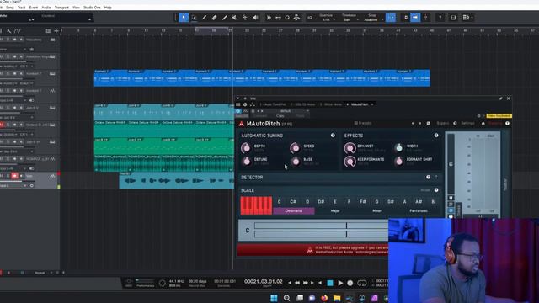Open the Windows Start menu
This screenshot has height=303, width=539.
pos(274,298)
